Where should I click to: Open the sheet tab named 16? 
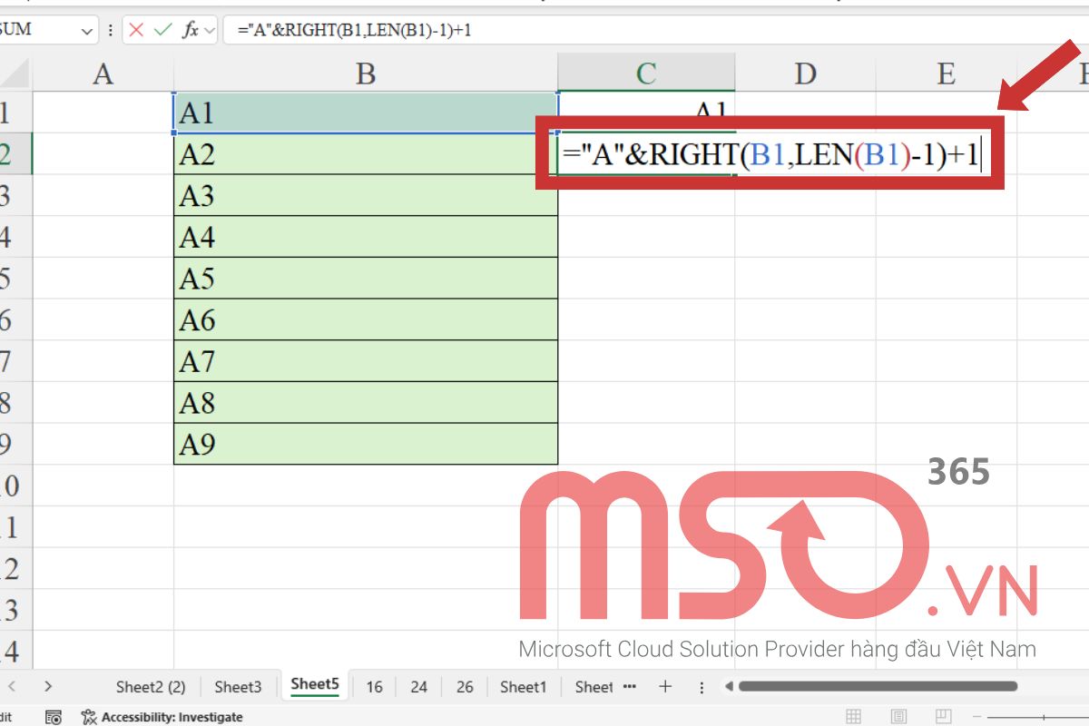tap(374, 687)
